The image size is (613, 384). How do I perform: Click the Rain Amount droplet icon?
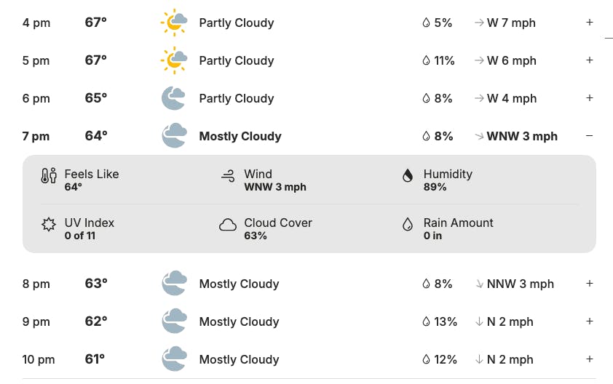[x=408, y=225]
